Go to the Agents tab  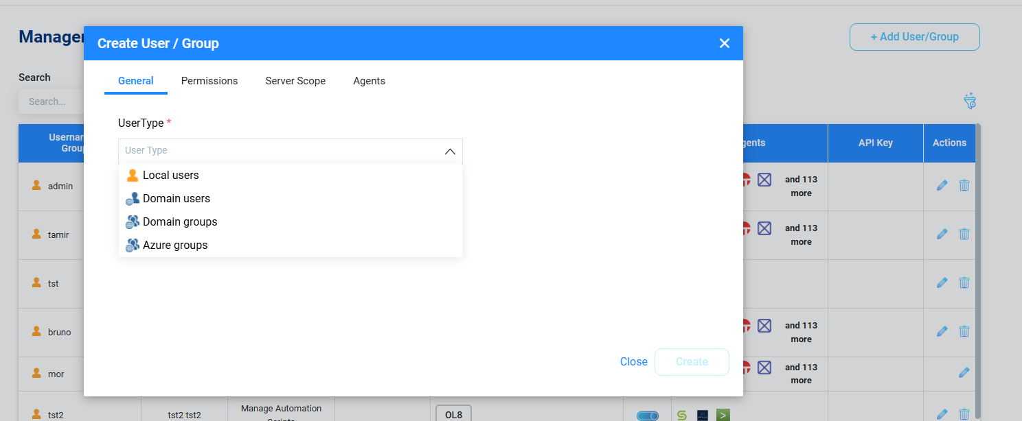[x=369, y=81]
